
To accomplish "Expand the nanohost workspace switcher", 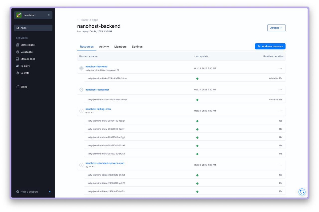I will click(x=49, y=15).
